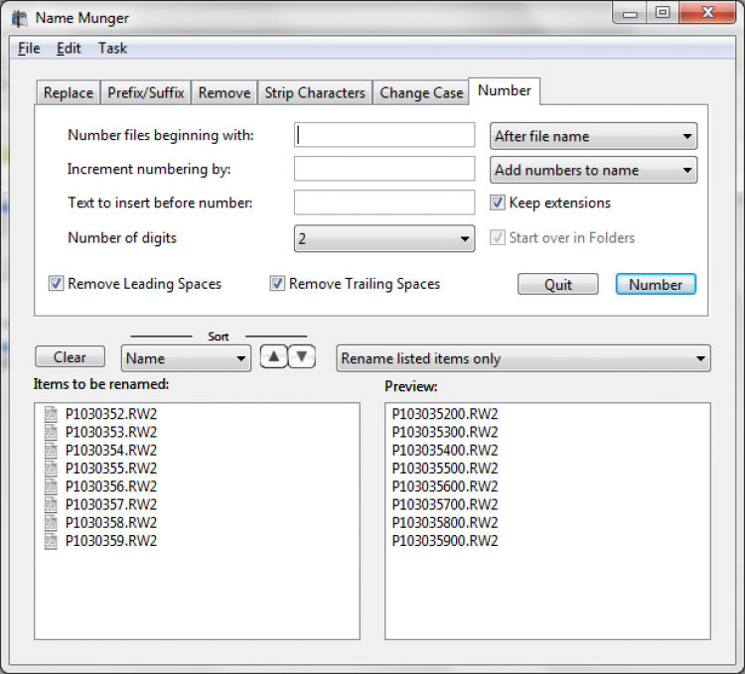Open the Rename listed items only dropdown
This screenshot has width=745, height=674.
click(x=523, y=358)
